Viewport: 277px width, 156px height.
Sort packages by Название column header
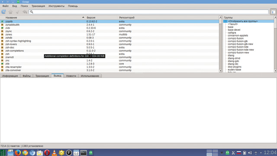click(43, 17)
